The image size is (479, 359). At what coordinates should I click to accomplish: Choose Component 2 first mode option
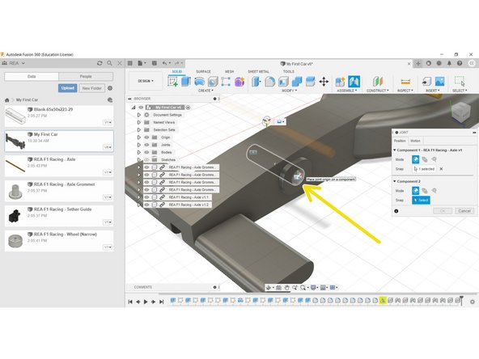[415, 191]
